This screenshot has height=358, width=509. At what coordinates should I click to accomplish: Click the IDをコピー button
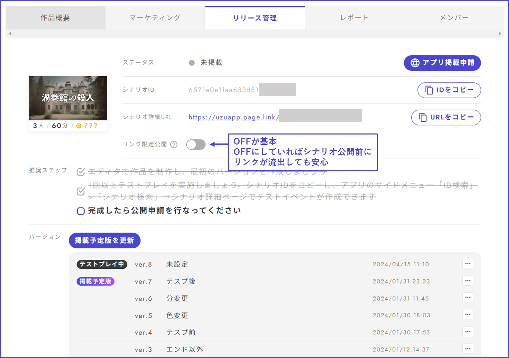tap(449, 90)
